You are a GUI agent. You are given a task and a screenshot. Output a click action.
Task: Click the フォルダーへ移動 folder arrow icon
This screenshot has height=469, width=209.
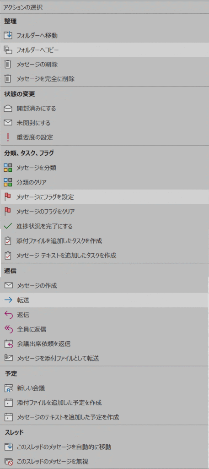tap(8, 36)
